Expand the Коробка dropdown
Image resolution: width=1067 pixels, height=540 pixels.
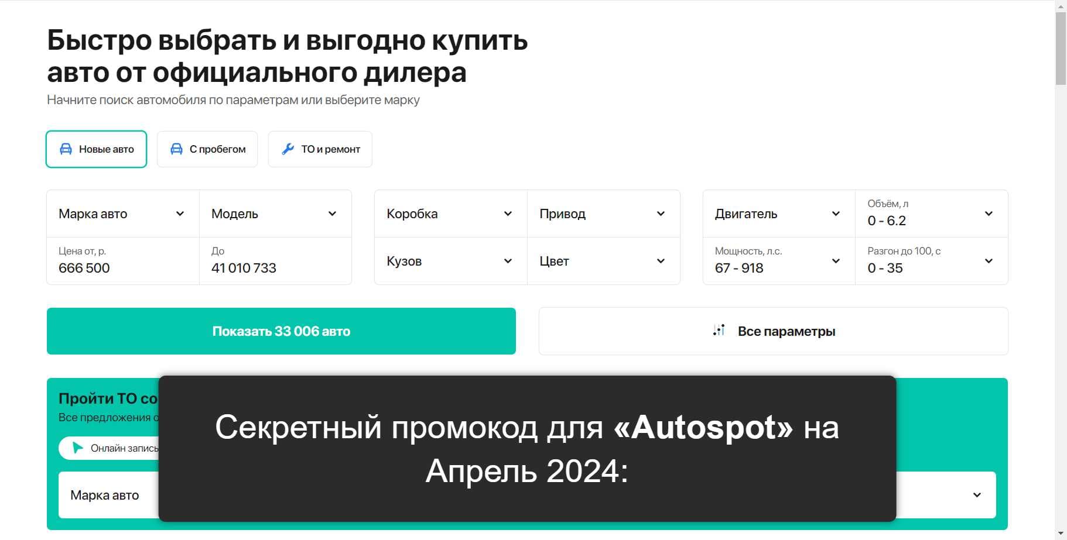pos(450,214)
